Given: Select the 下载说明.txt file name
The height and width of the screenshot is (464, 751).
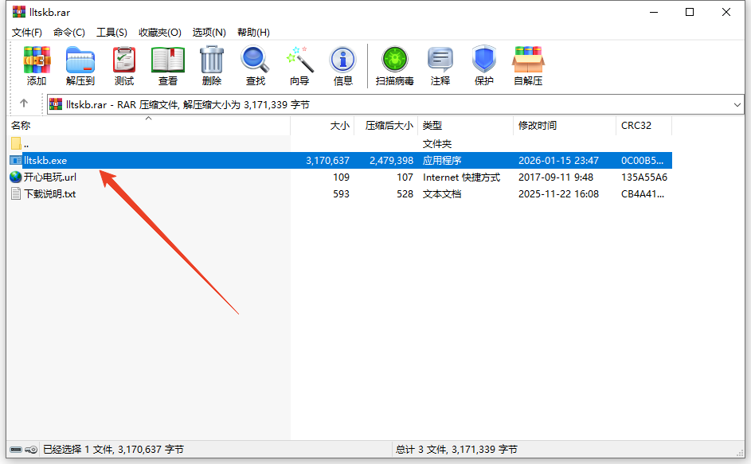Looking at the screenshot, I should 50,194.
